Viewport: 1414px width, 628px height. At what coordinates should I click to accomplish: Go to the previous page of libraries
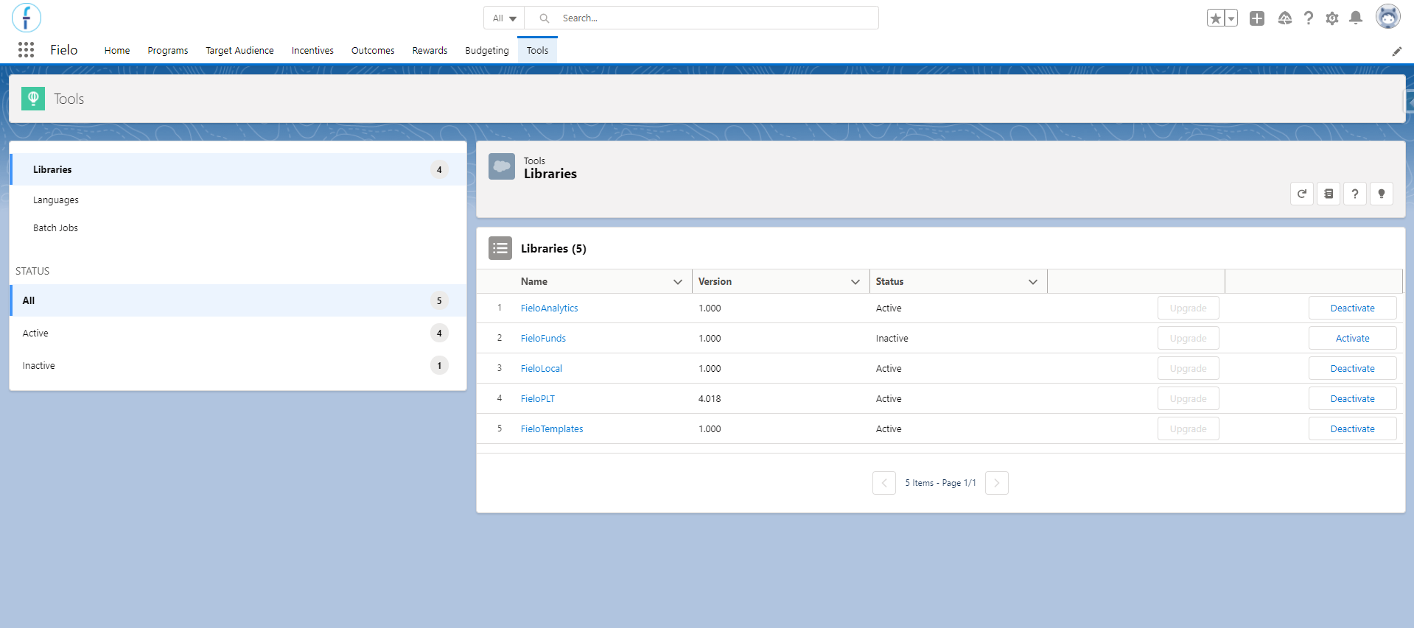(x=884, y=483)
